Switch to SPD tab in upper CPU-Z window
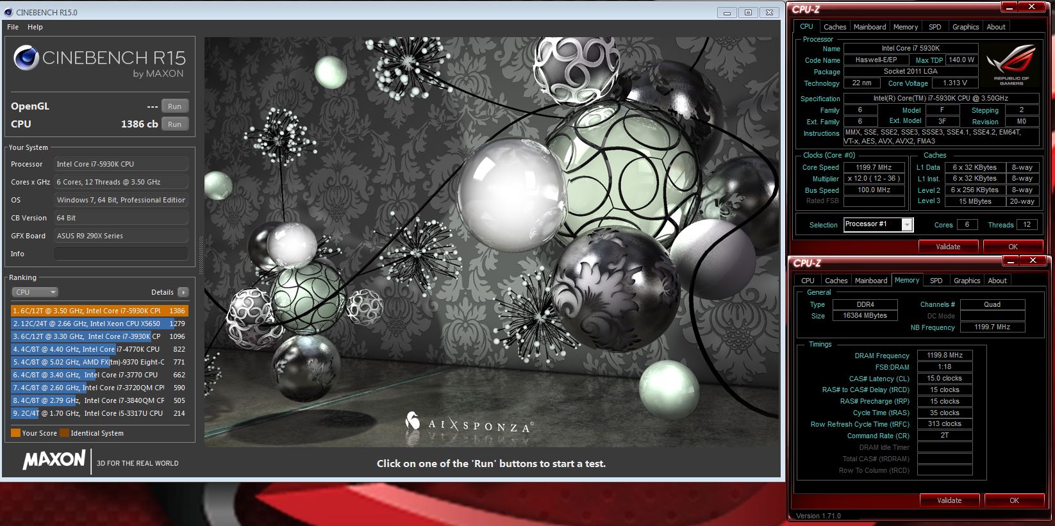 coord(935,27)
